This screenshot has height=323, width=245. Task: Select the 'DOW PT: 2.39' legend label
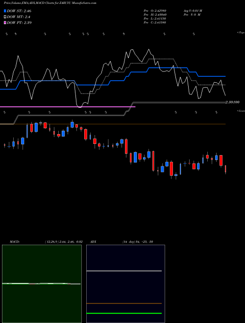[19, 23]
